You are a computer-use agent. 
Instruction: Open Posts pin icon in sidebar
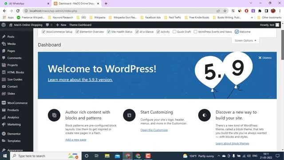click(x=4, y=36)
